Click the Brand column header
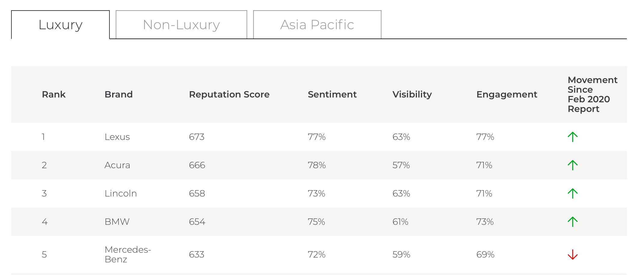Screen dimensions: 638x275 coord(118,94)
